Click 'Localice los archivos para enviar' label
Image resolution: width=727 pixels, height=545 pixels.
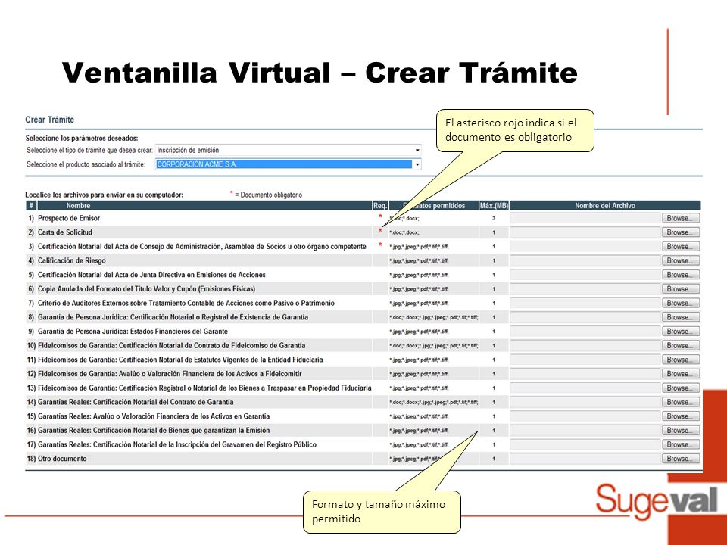(105, 195)
